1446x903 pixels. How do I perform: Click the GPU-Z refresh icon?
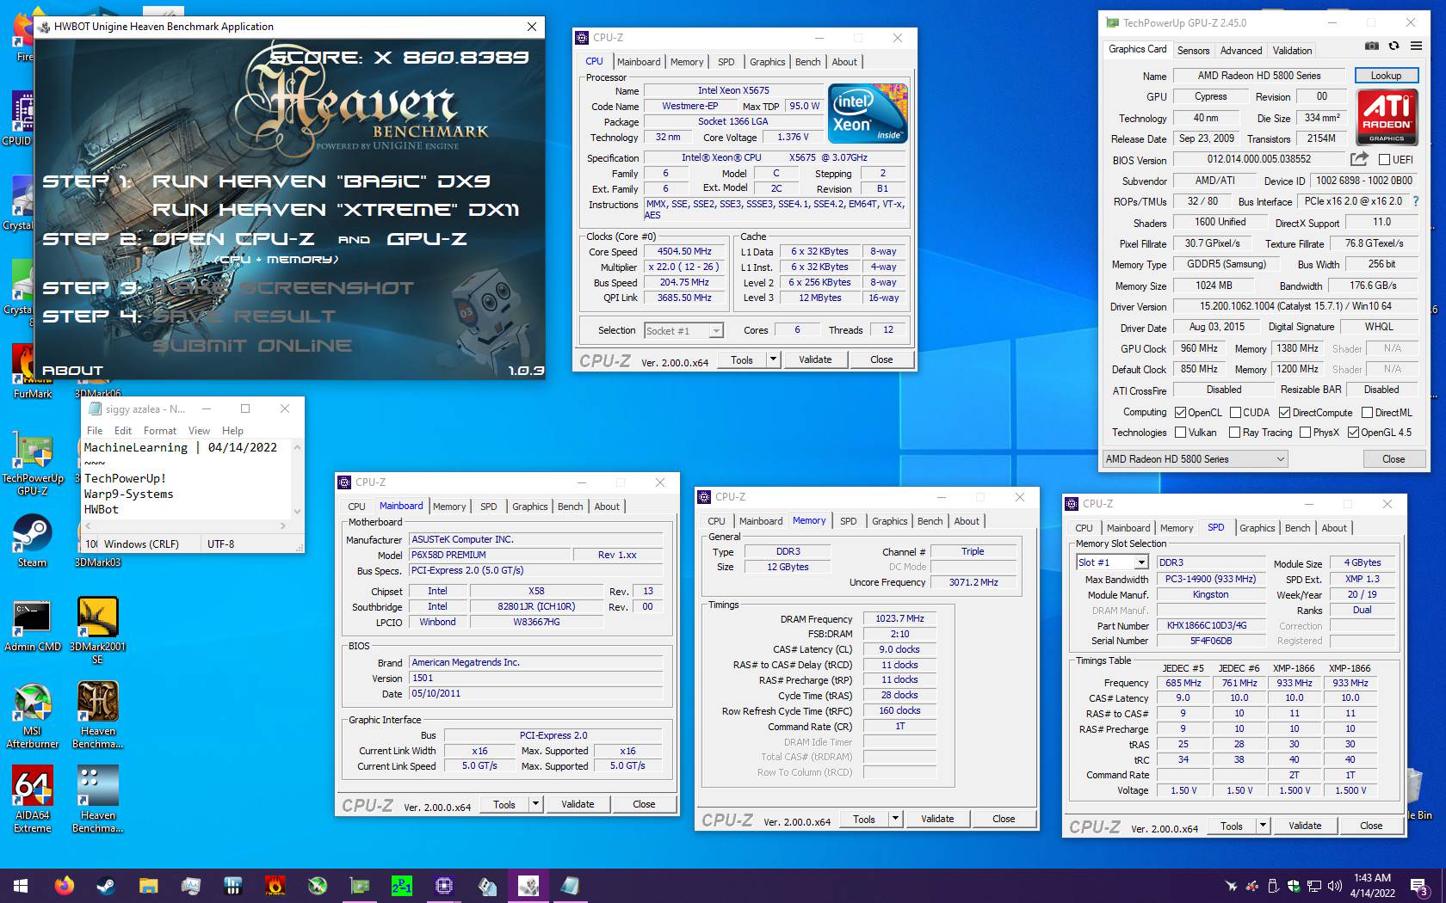(x=1393, y=46)
